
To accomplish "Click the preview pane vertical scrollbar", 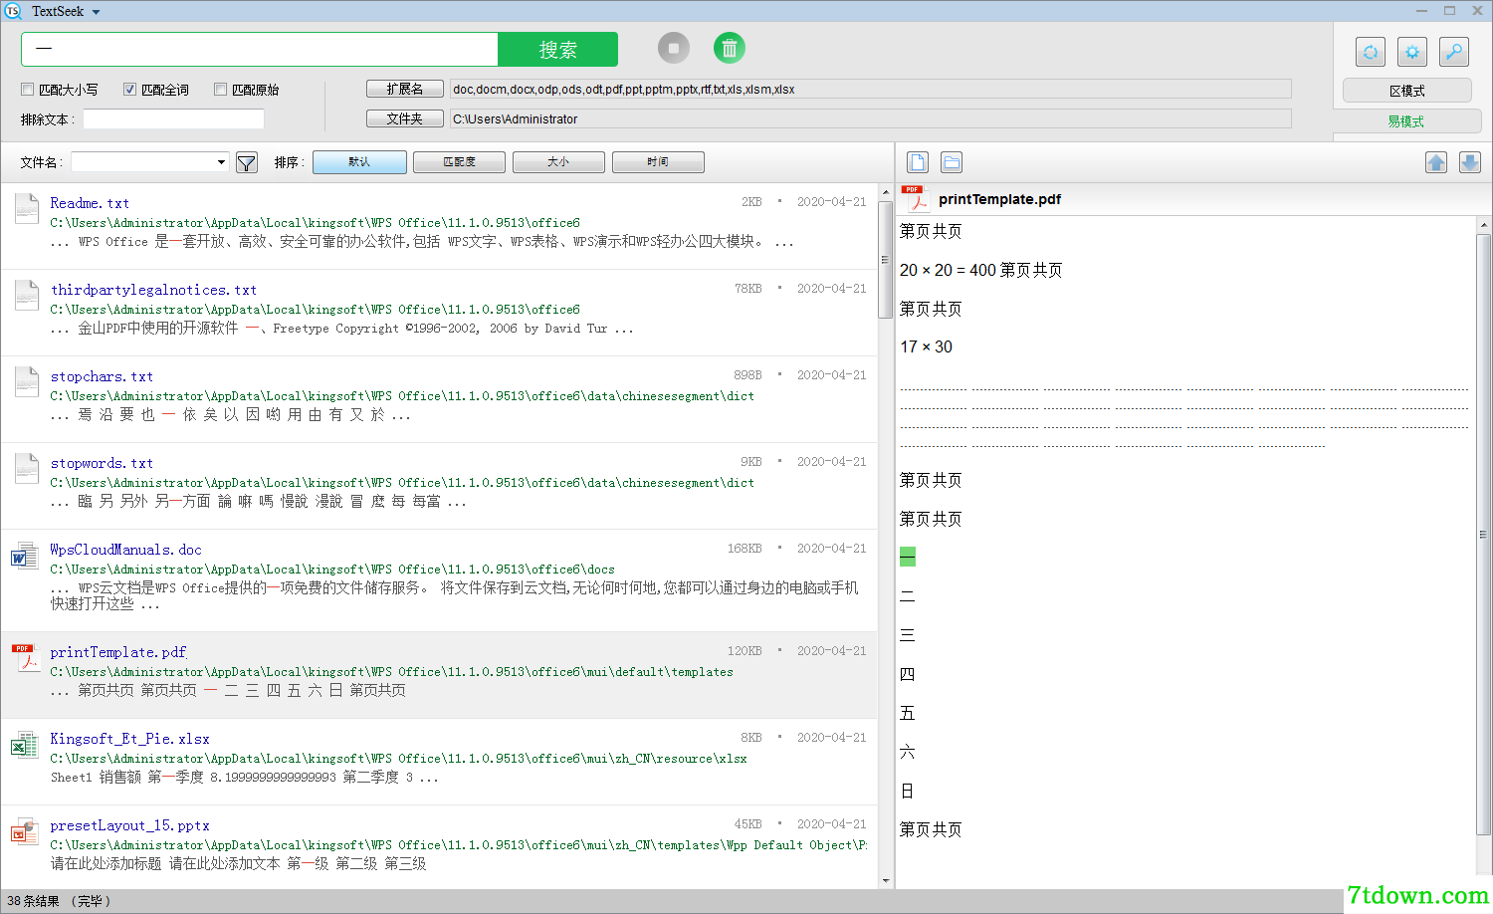I will (x=1483, y=533).
